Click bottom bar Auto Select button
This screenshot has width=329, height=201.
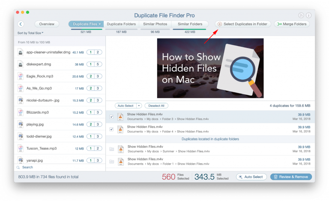tap(251, 177)
